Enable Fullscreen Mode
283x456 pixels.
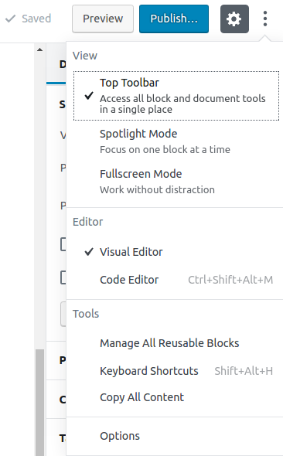click(176, 182)
